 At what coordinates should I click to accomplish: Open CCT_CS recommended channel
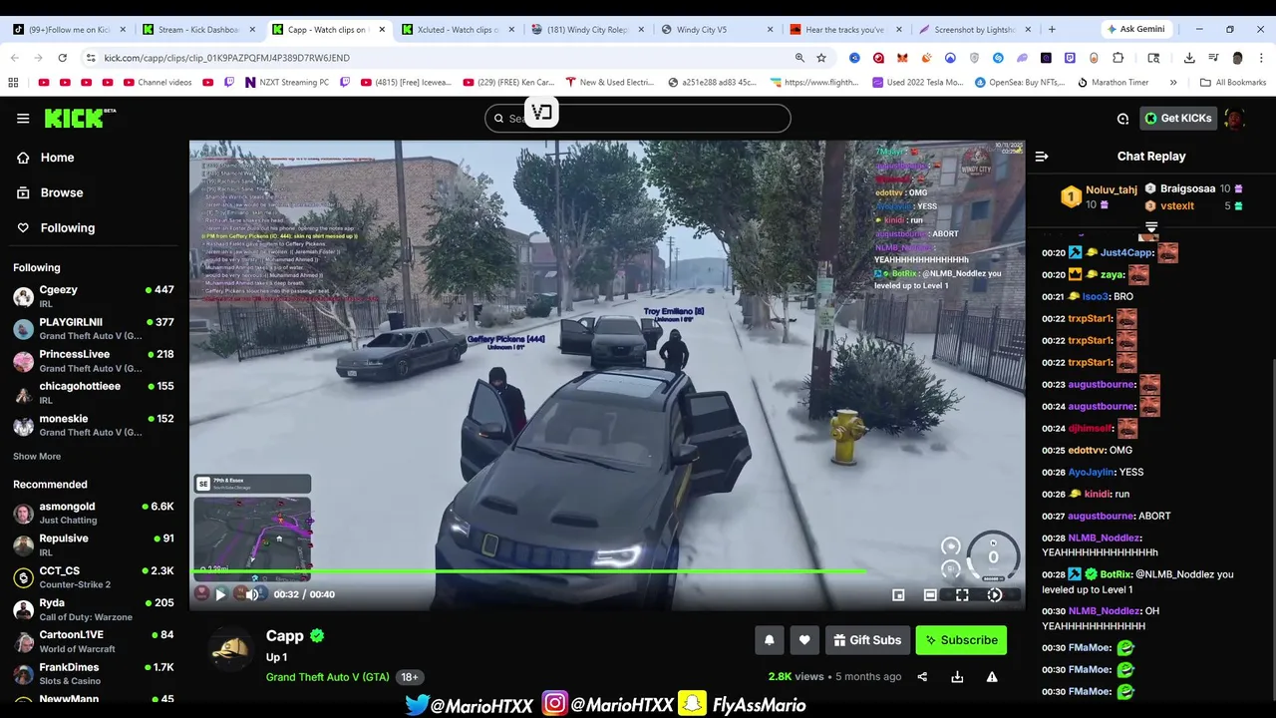coord(94,577)
